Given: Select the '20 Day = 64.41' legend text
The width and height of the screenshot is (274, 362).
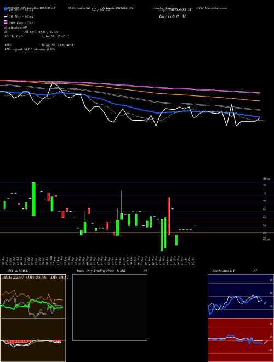Looking at the screenshot, I should click(x=21, y=10).
